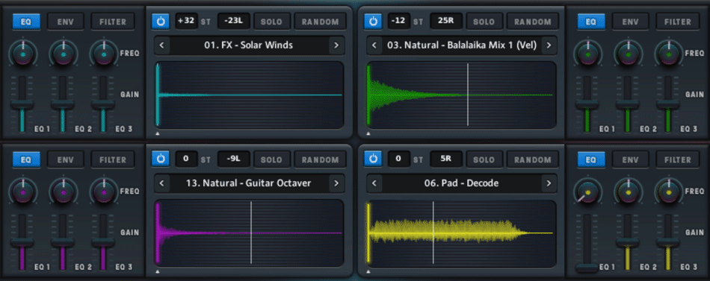Go to sample after Pad - Decode
This screenshot has height=281, width=710.
[549, 183]
